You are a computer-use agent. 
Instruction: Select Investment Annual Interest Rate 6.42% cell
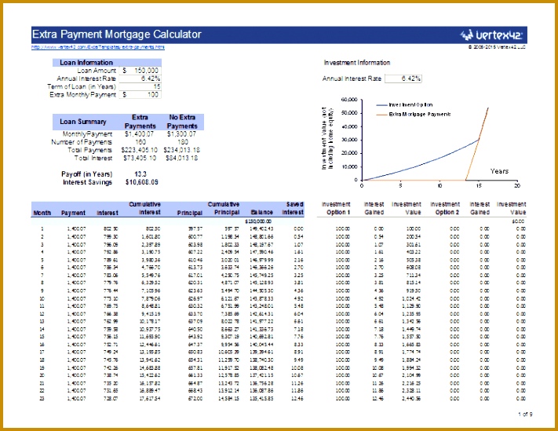tap(403, 79)
